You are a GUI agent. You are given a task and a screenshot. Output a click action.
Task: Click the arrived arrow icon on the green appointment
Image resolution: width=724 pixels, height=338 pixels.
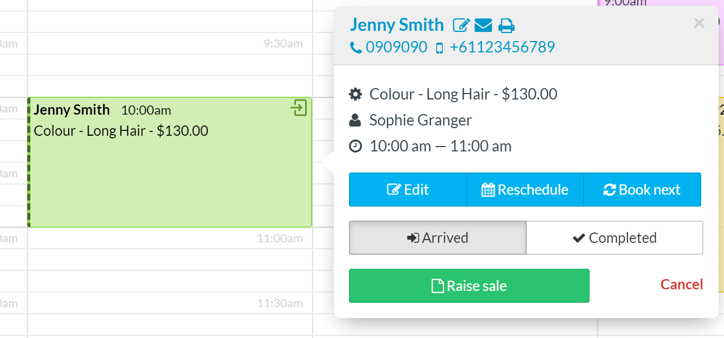pyautogui.click(x=300, y=108)
